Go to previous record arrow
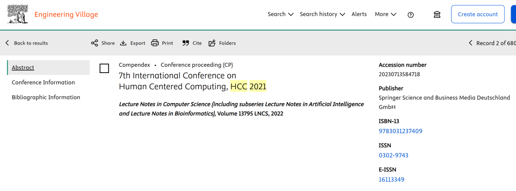516x191 pixels. (x=470, y=43)
